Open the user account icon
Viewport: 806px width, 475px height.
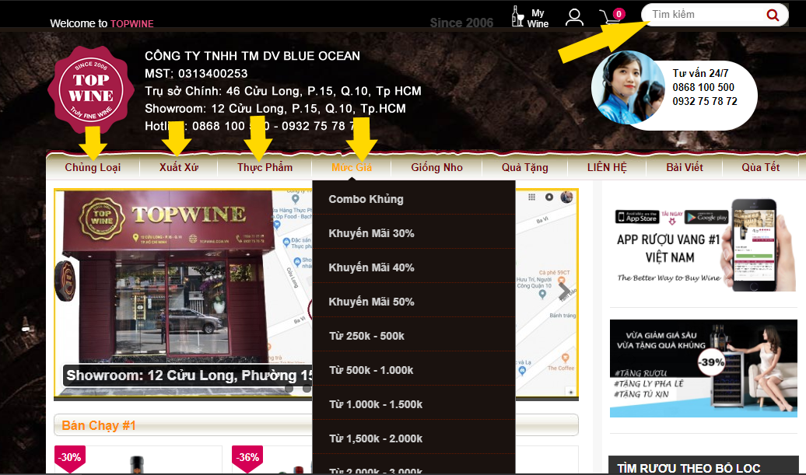click(x=574, y=17)
